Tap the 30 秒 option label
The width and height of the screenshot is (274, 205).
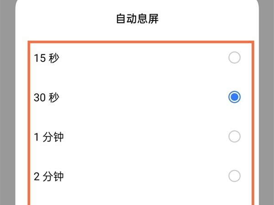(47, 97)
